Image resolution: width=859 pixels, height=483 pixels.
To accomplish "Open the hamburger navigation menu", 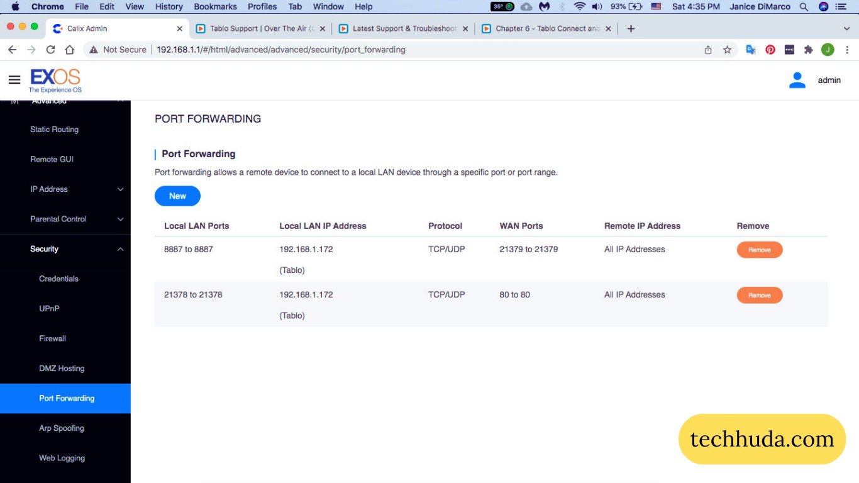I will (14, 80).
